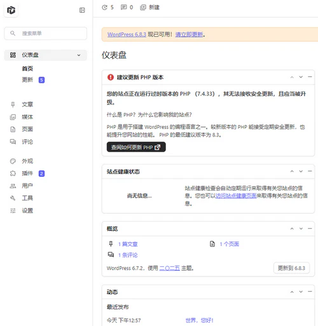The width and height of the screenshot is (318, 326).
Task: Toggle collapse of 站点健康状态 panel
Action: 310,171
